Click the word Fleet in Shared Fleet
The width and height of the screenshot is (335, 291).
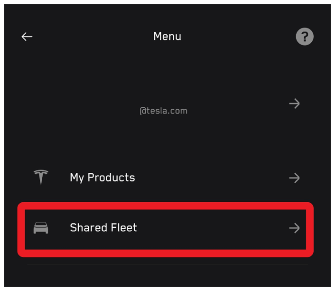click(x=123, y=228)
